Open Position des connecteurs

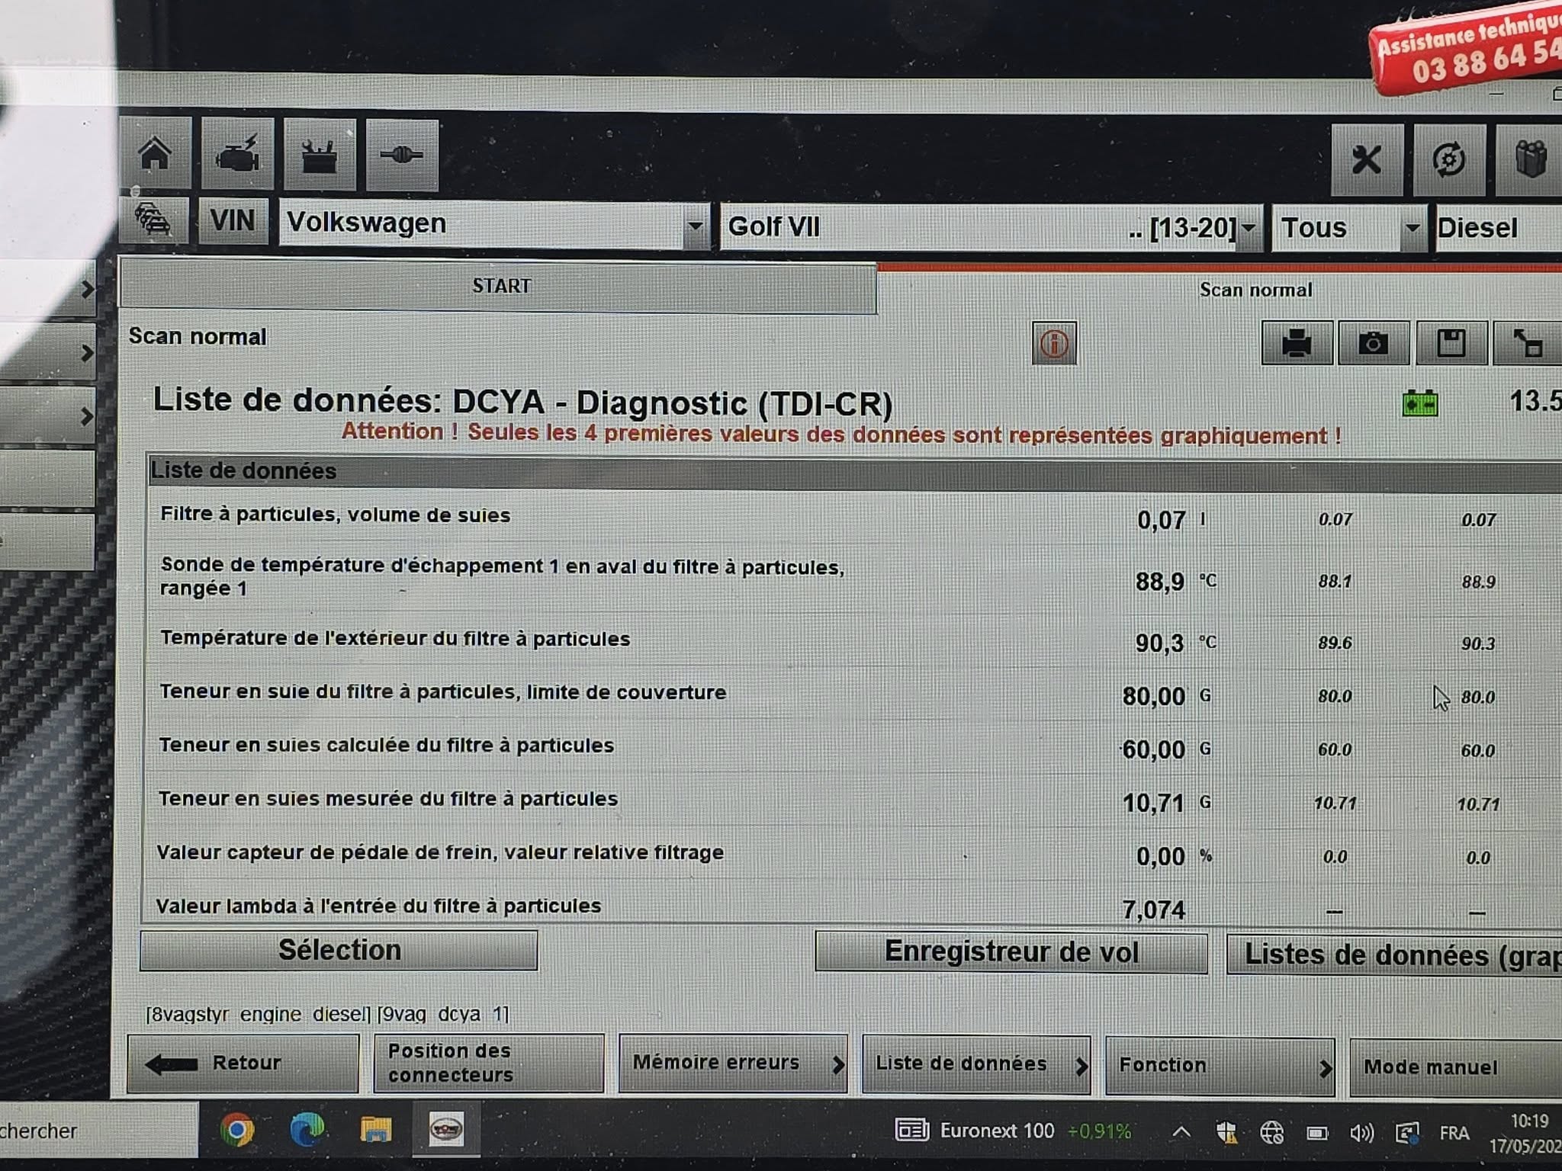(489, 1063)
